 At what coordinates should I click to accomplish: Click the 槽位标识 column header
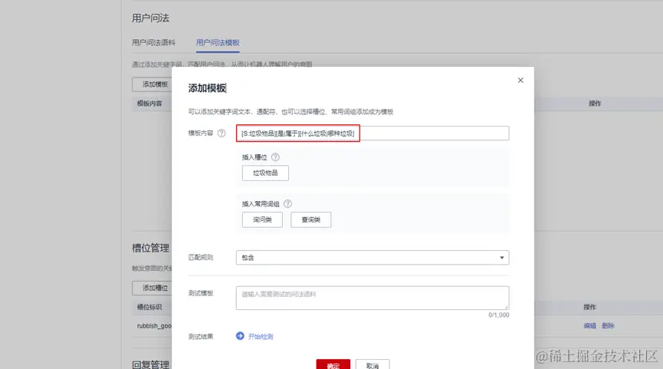149,307
